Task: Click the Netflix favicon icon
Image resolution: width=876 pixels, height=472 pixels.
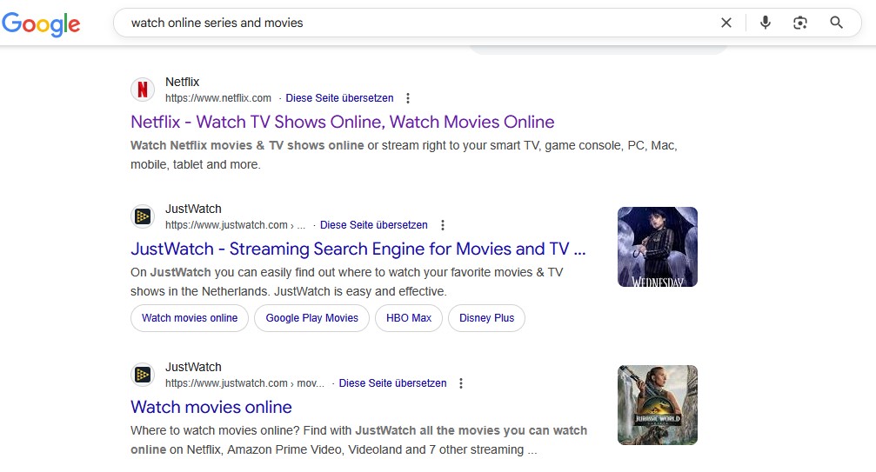Action: pos(143,90)
